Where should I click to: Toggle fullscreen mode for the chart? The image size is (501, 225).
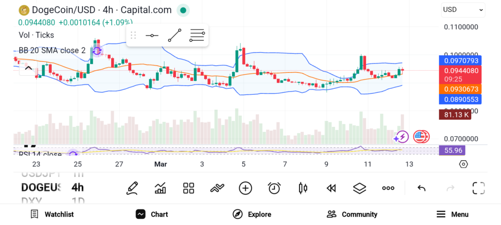478,188
